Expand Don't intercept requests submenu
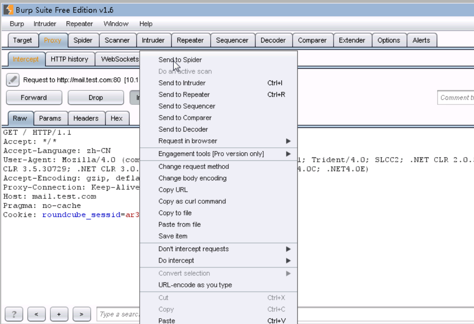Screen dimensions: 474x324 [288, 249]
